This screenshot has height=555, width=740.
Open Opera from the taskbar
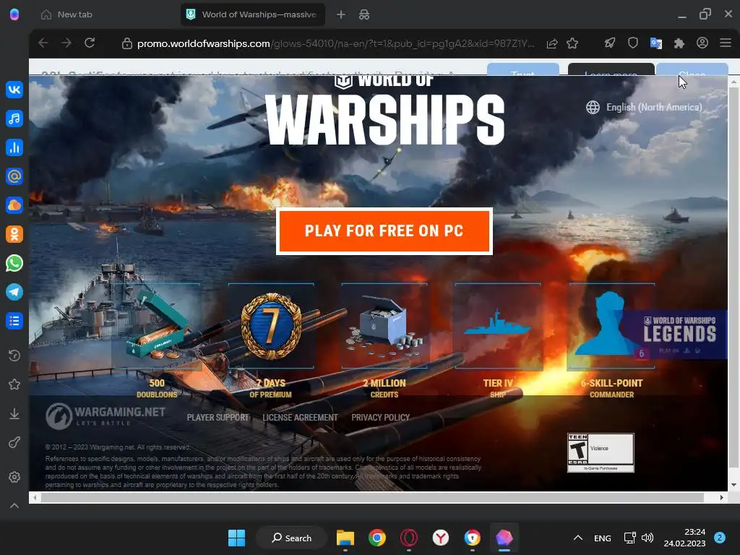click(x=409, y=538)
